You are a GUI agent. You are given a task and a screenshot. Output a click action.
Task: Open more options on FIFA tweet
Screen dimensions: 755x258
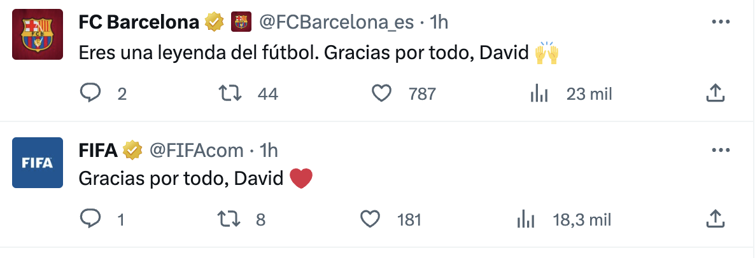pos(720,151)
